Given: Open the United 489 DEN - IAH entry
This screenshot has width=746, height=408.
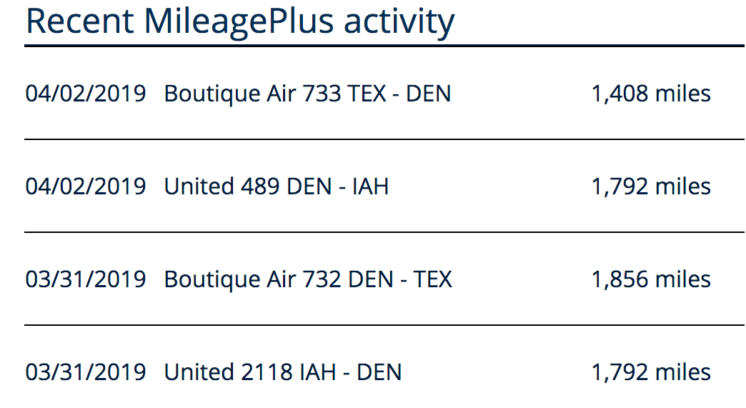Looking at the screenshot, I should tap(277, 186).
